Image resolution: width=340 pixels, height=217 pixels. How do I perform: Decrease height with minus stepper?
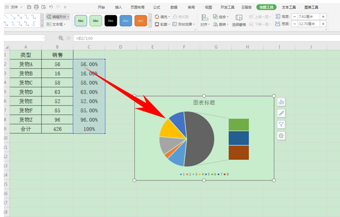[x=295, y=16]
